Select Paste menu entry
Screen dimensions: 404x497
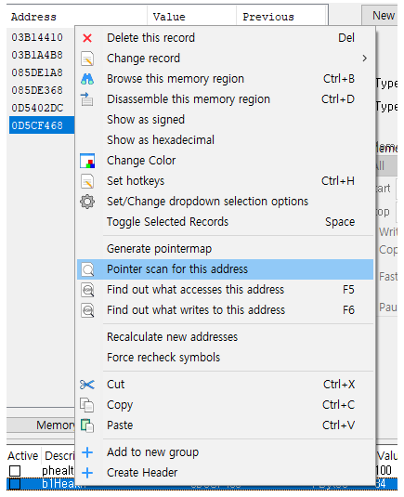coord(226,425)
